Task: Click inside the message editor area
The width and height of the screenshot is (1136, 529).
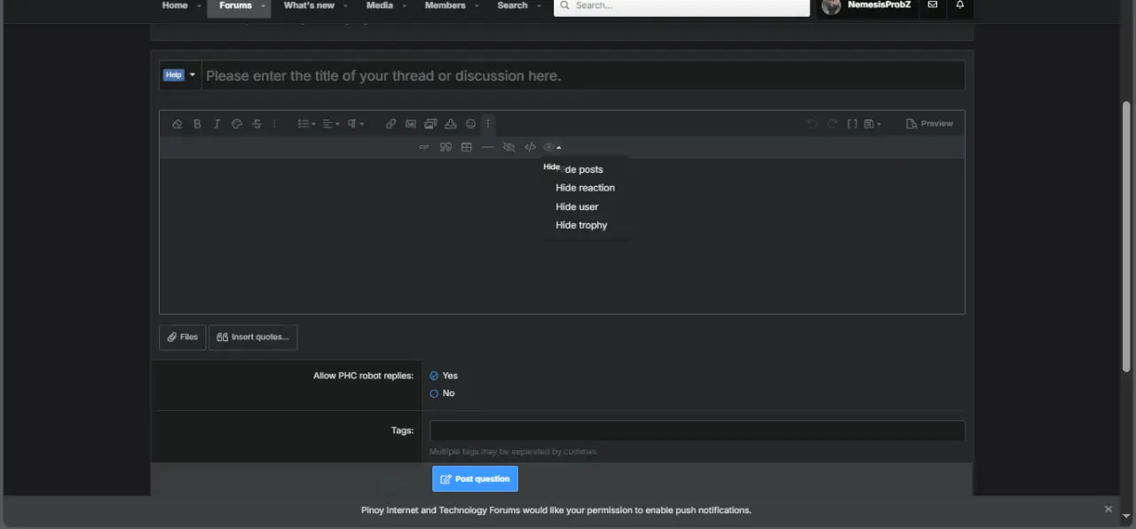Action: tap(562, 236)
